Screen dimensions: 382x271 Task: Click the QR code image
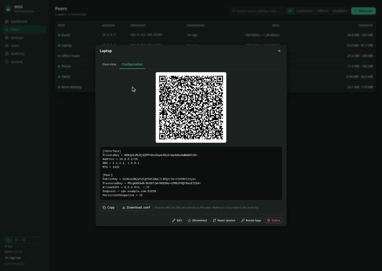point(191,107)
